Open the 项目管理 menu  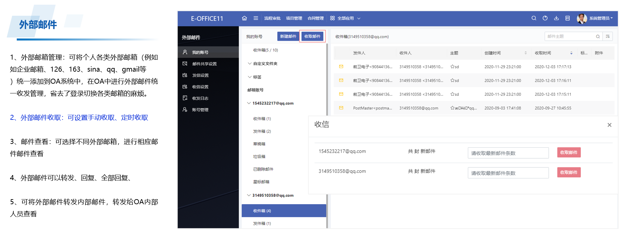(x=294, y=18)
